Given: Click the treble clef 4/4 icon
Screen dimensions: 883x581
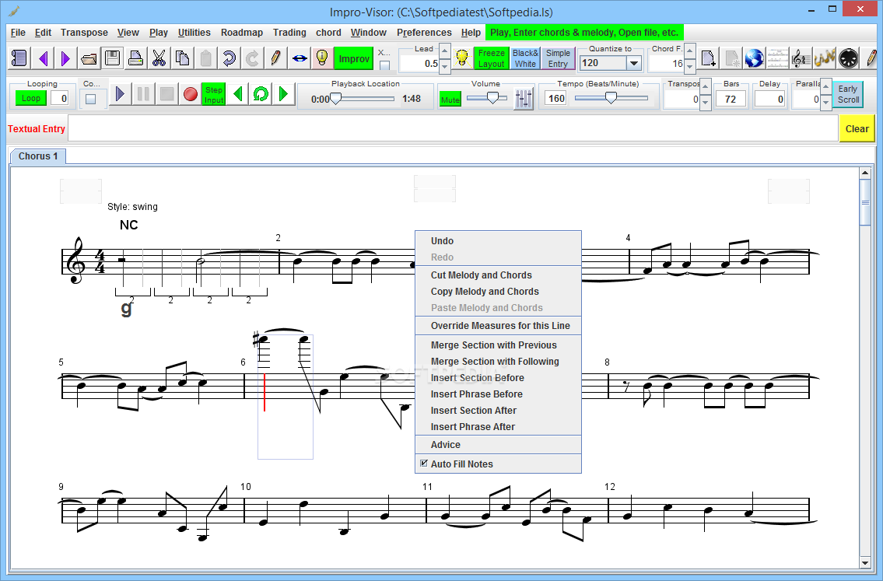Looking at the screenshot, I should 801,58.
